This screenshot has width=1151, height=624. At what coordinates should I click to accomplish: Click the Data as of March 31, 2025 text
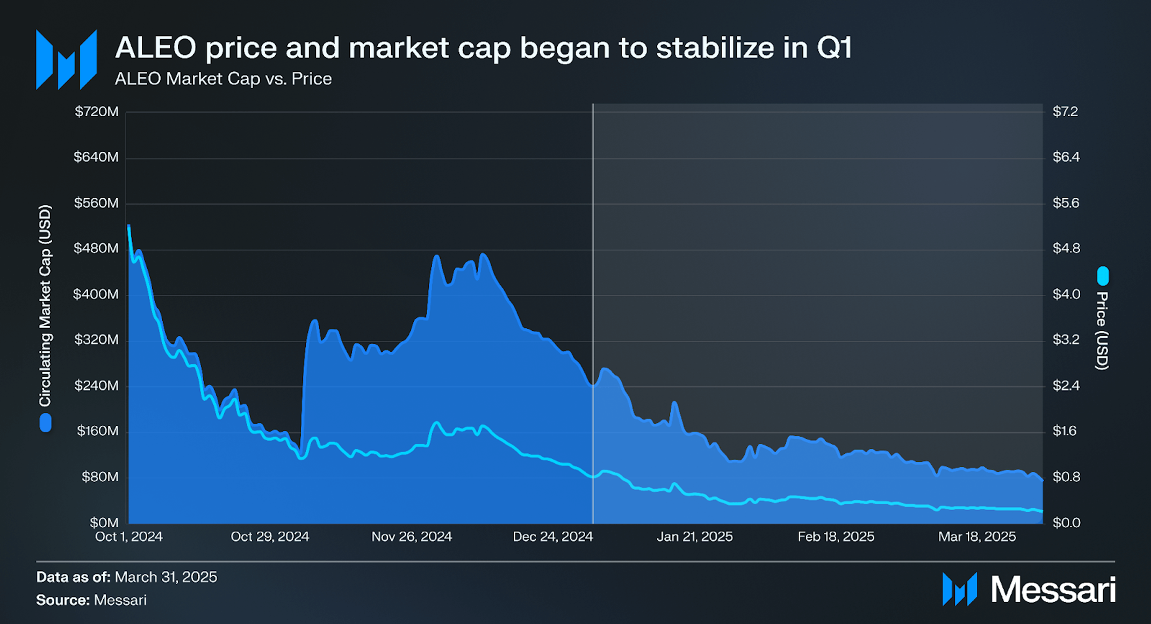[x=127, y=577]
